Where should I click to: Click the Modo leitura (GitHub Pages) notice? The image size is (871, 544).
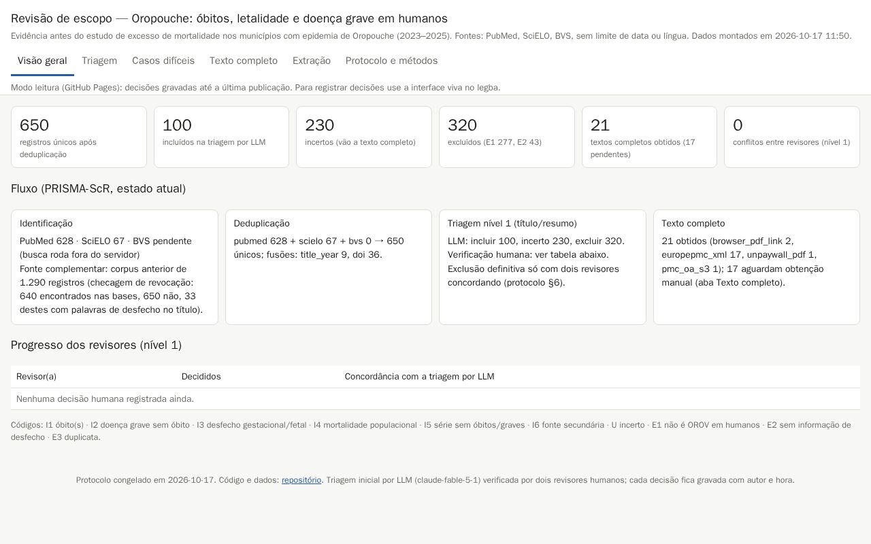coord(256,88)
